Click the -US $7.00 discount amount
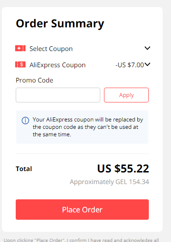 [130, 65]
